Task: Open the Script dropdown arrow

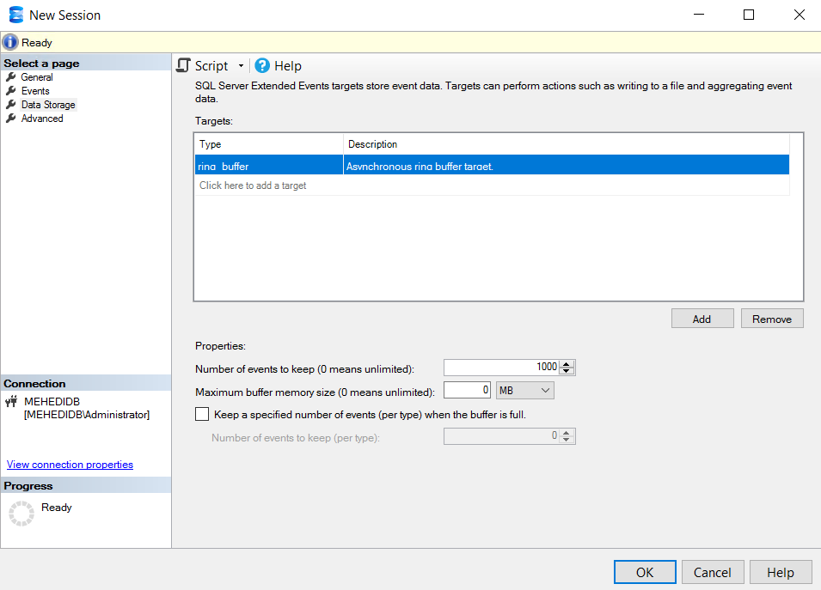Action: 241,66
